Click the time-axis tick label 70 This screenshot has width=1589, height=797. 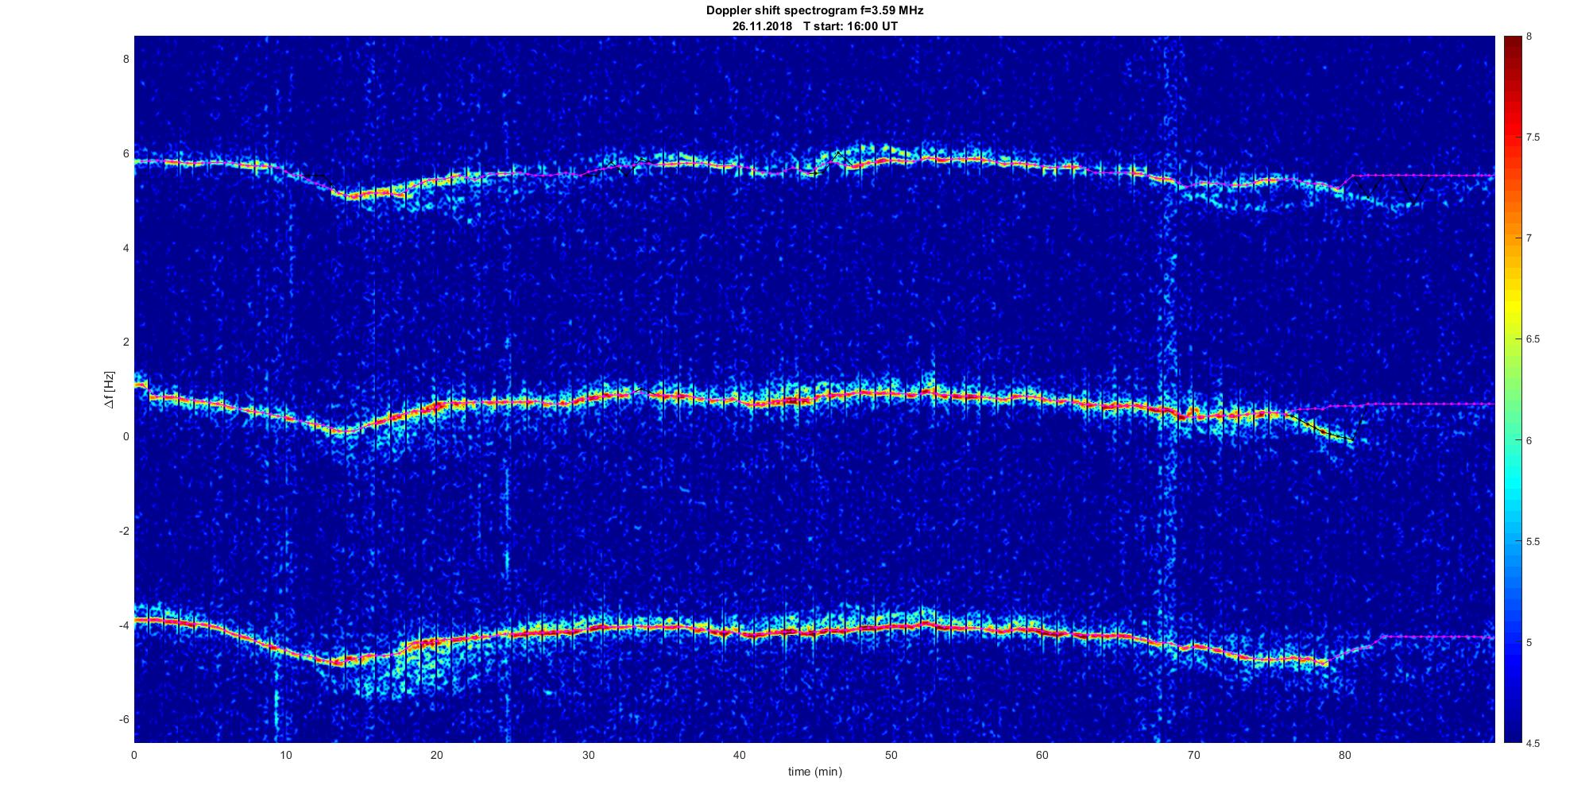point(1193,755)
